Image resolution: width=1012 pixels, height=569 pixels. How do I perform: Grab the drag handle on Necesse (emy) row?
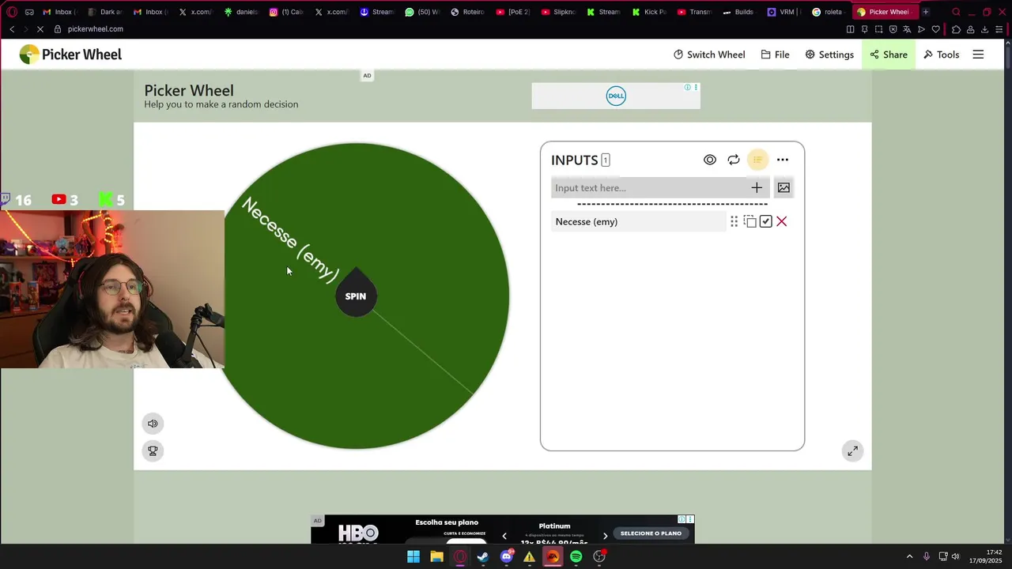coord(734,221)
